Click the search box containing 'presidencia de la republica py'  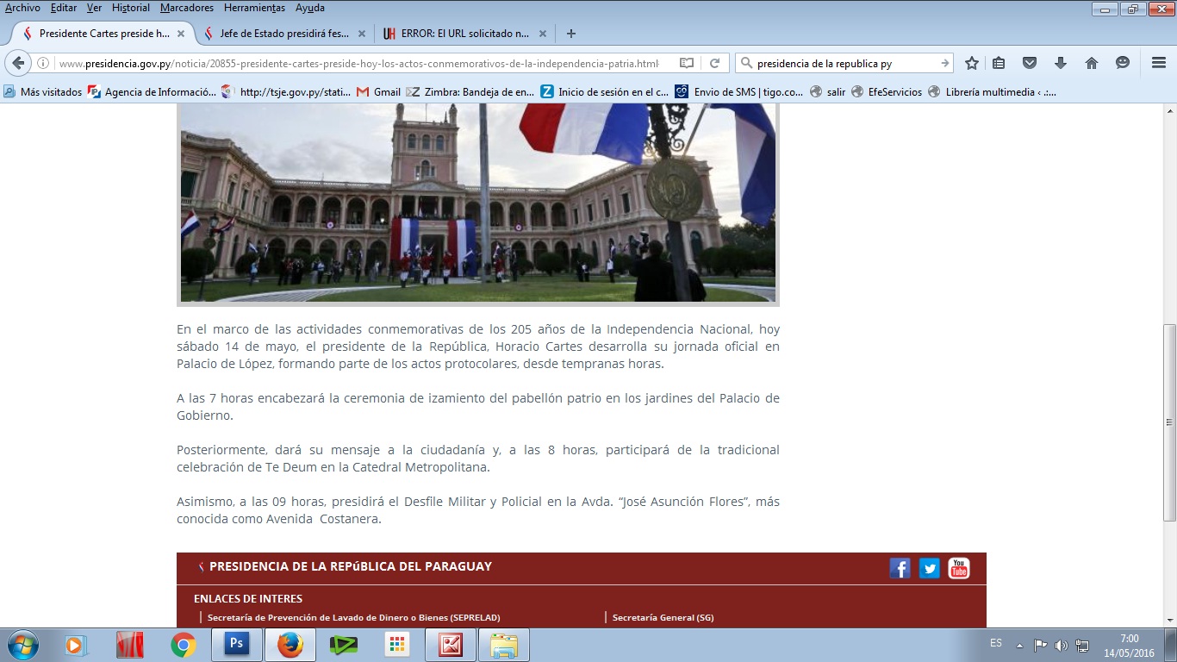(844, 63)
